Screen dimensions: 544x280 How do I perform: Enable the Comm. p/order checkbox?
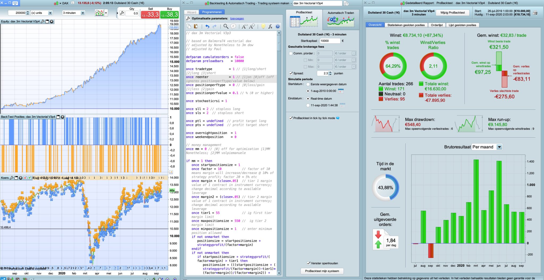tap(291, 53)
